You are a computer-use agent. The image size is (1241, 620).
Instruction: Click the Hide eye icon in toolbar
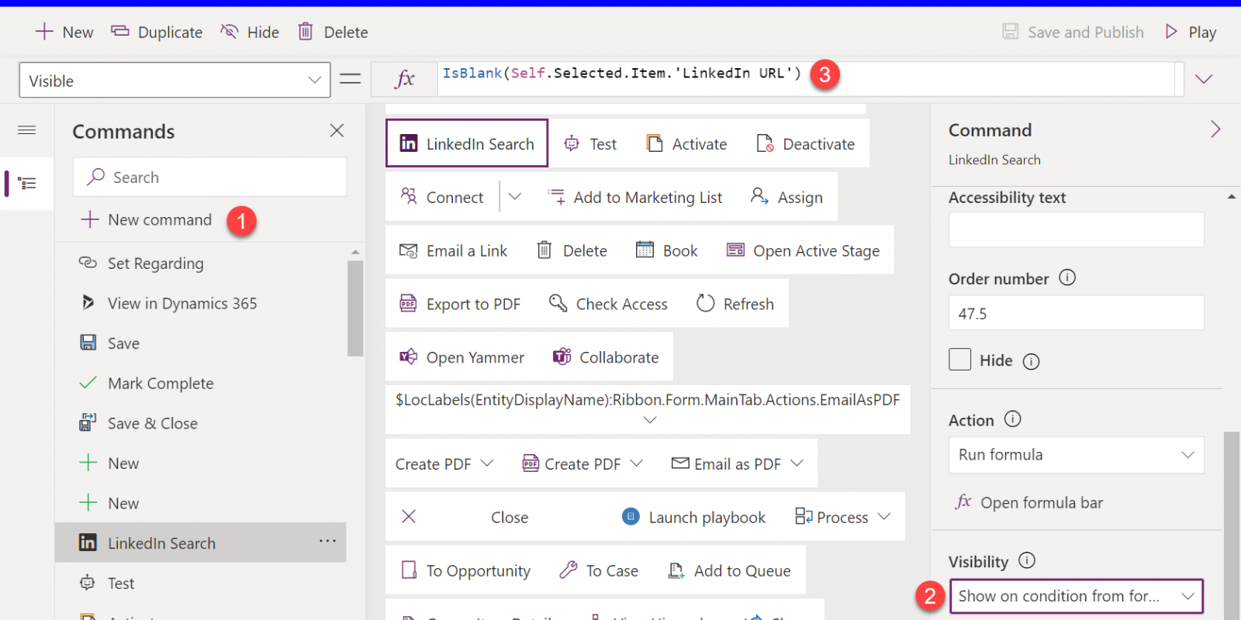coord(230,32)
